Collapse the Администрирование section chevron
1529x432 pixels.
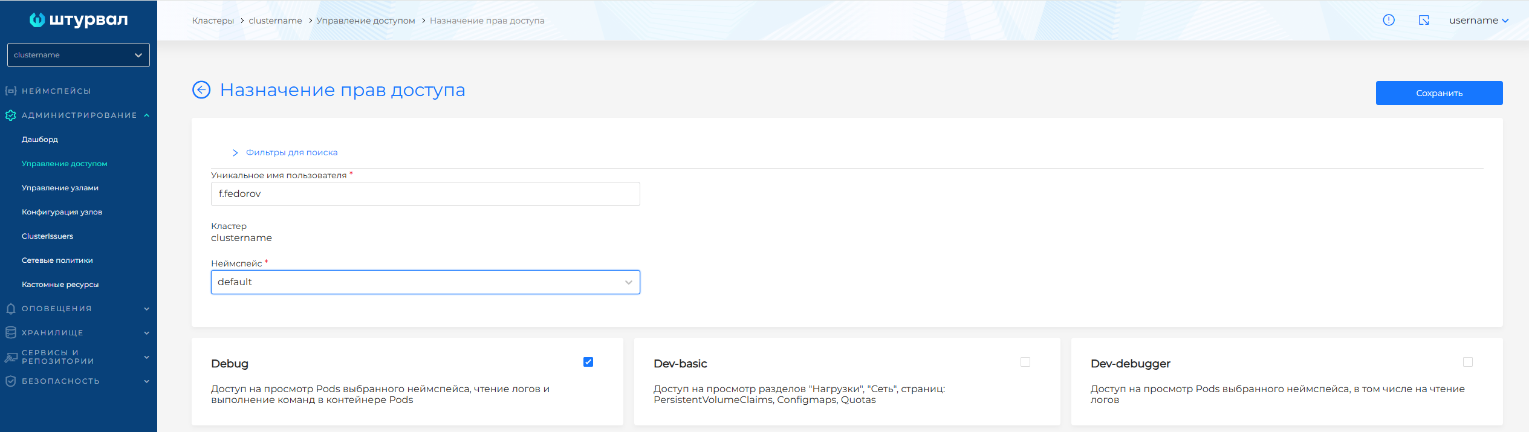(147, 115)
